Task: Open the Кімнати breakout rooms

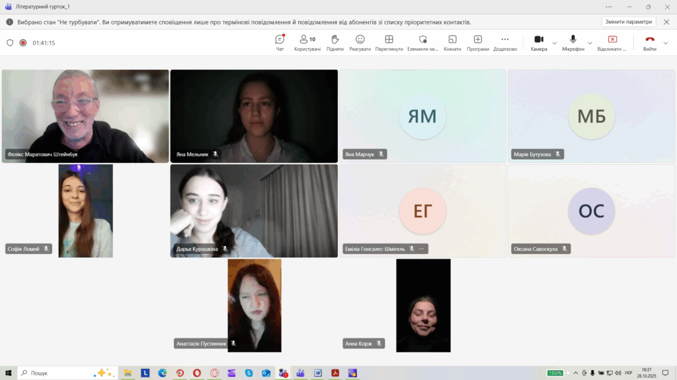Action: [452, 42]
